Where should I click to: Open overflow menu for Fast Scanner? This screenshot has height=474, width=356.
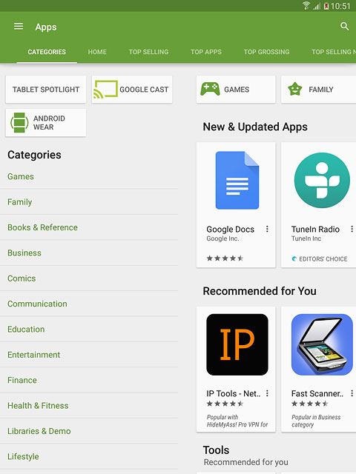352,393
